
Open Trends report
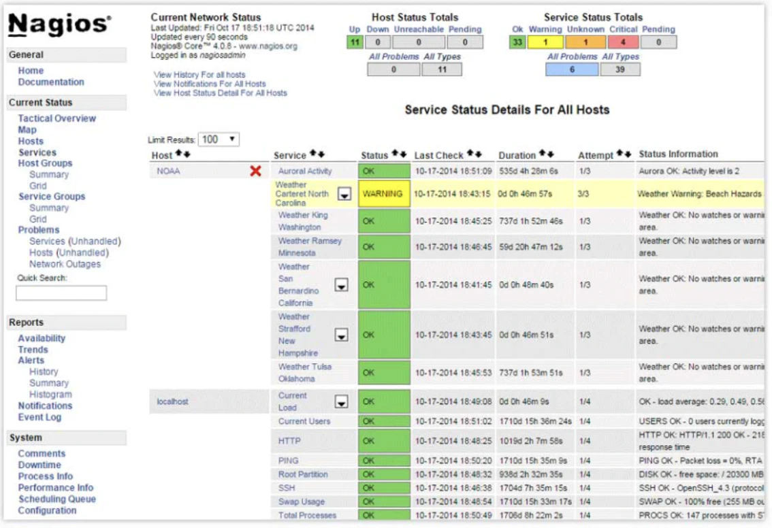pyautogui.click(x=33, y=349)
